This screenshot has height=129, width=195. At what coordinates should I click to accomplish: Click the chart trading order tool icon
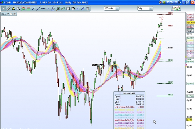click(x=58, y=9)
